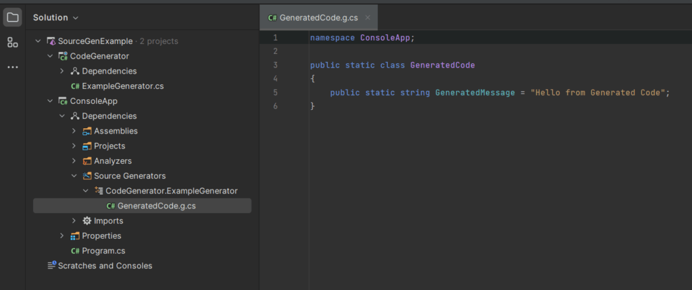Open the Explorer folder tool window icon

coord(12,18)
